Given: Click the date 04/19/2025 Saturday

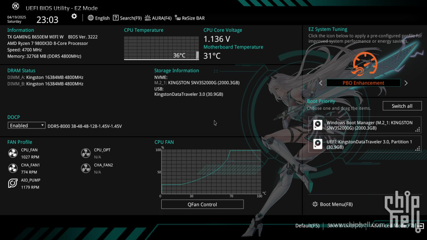Looking at the screenshot, I should 17,19.
